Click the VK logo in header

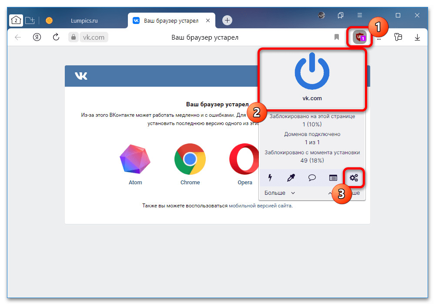pyautogui.click(x=81, y=76)
